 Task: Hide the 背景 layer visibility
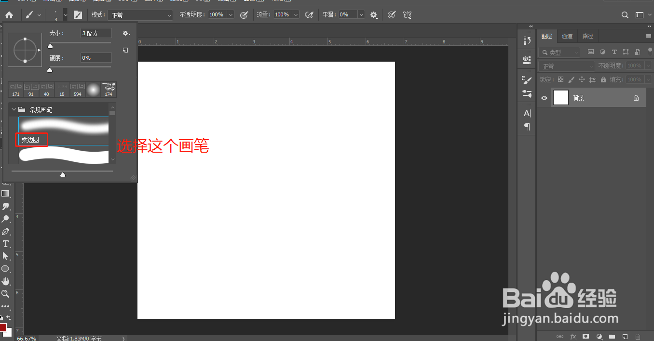[x=544, y=97]
